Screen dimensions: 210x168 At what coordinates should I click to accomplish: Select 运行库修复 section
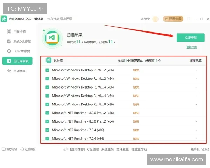pos(17,61)
